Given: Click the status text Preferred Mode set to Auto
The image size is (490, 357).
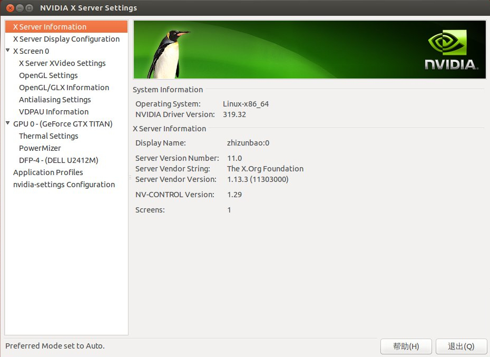Looking at the screenshot, I should (55, 346).
